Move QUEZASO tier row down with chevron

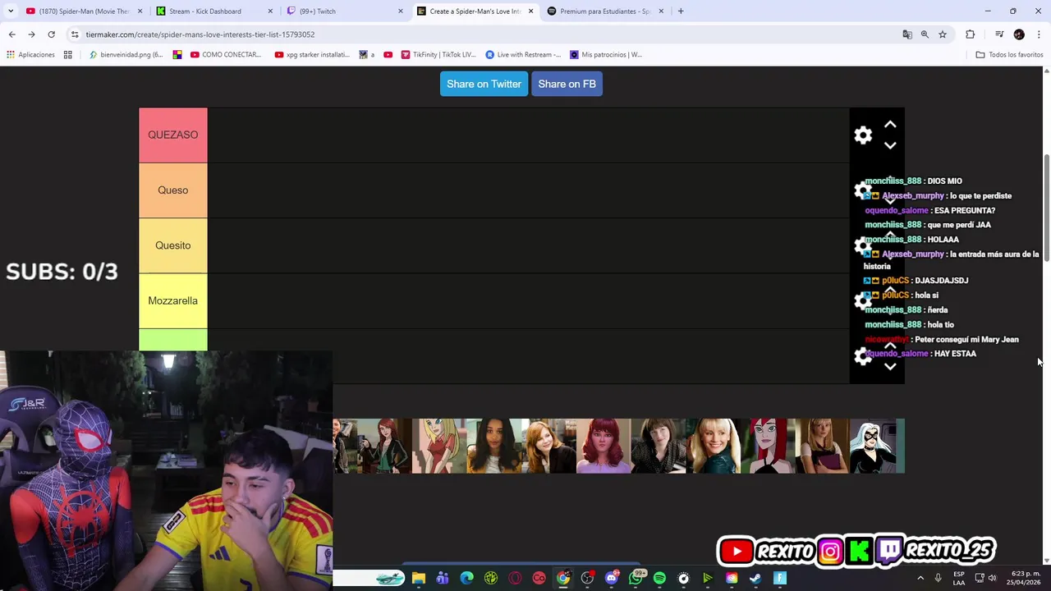tap(890, 145)
